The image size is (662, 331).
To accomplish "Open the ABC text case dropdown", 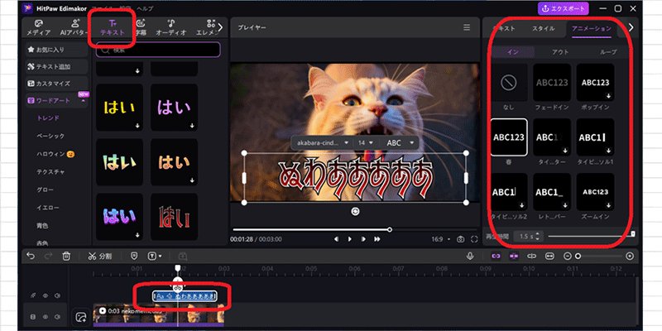I will pyautogui.click(x=400, y=143).
